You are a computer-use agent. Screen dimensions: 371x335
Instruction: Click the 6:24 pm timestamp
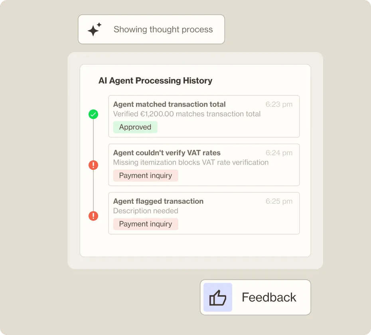pyautogui.click(x=279, y=153)
